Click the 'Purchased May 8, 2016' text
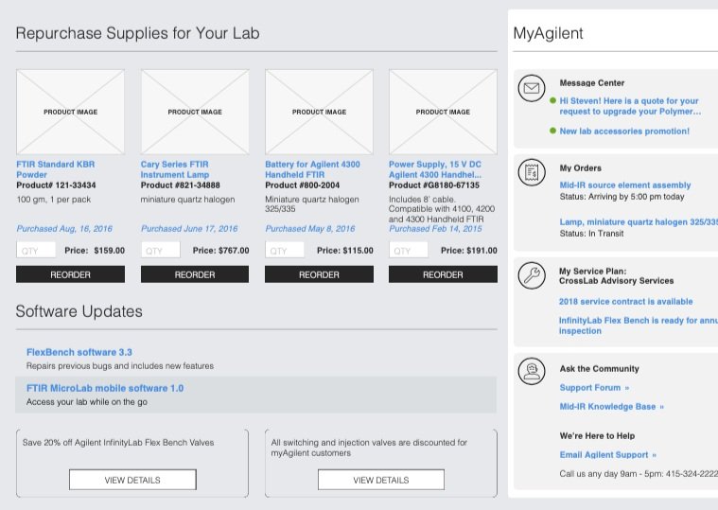This screenshot has height=510, width=718. (x=310, y=228)
